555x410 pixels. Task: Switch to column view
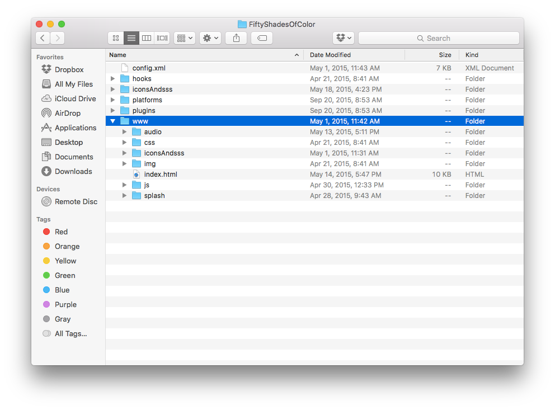pyautogui.click(x=146, y=37)
